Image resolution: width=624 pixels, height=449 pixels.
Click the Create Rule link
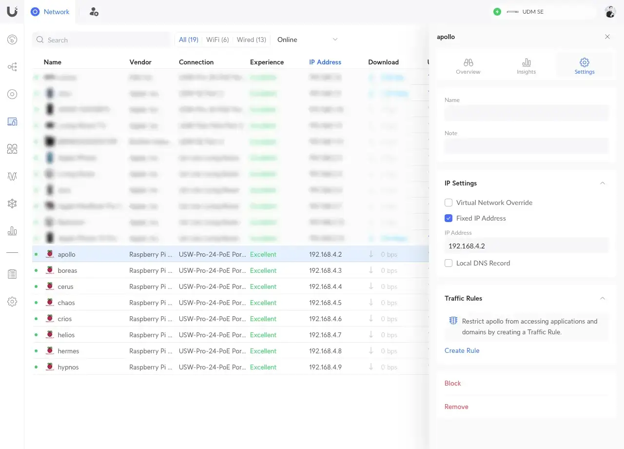(x=462, y=350)
